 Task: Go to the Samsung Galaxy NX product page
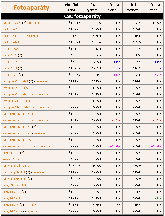click(16, 166)
